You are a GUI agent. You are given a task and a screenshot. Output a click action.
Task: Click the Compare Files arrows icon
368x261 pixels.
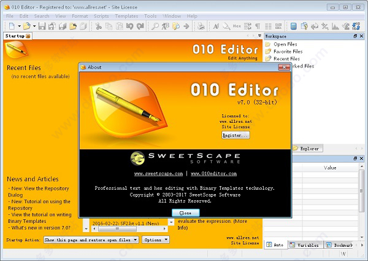[315, 26]
